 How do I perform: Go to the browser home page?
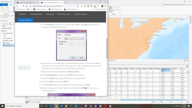(27, 6)
